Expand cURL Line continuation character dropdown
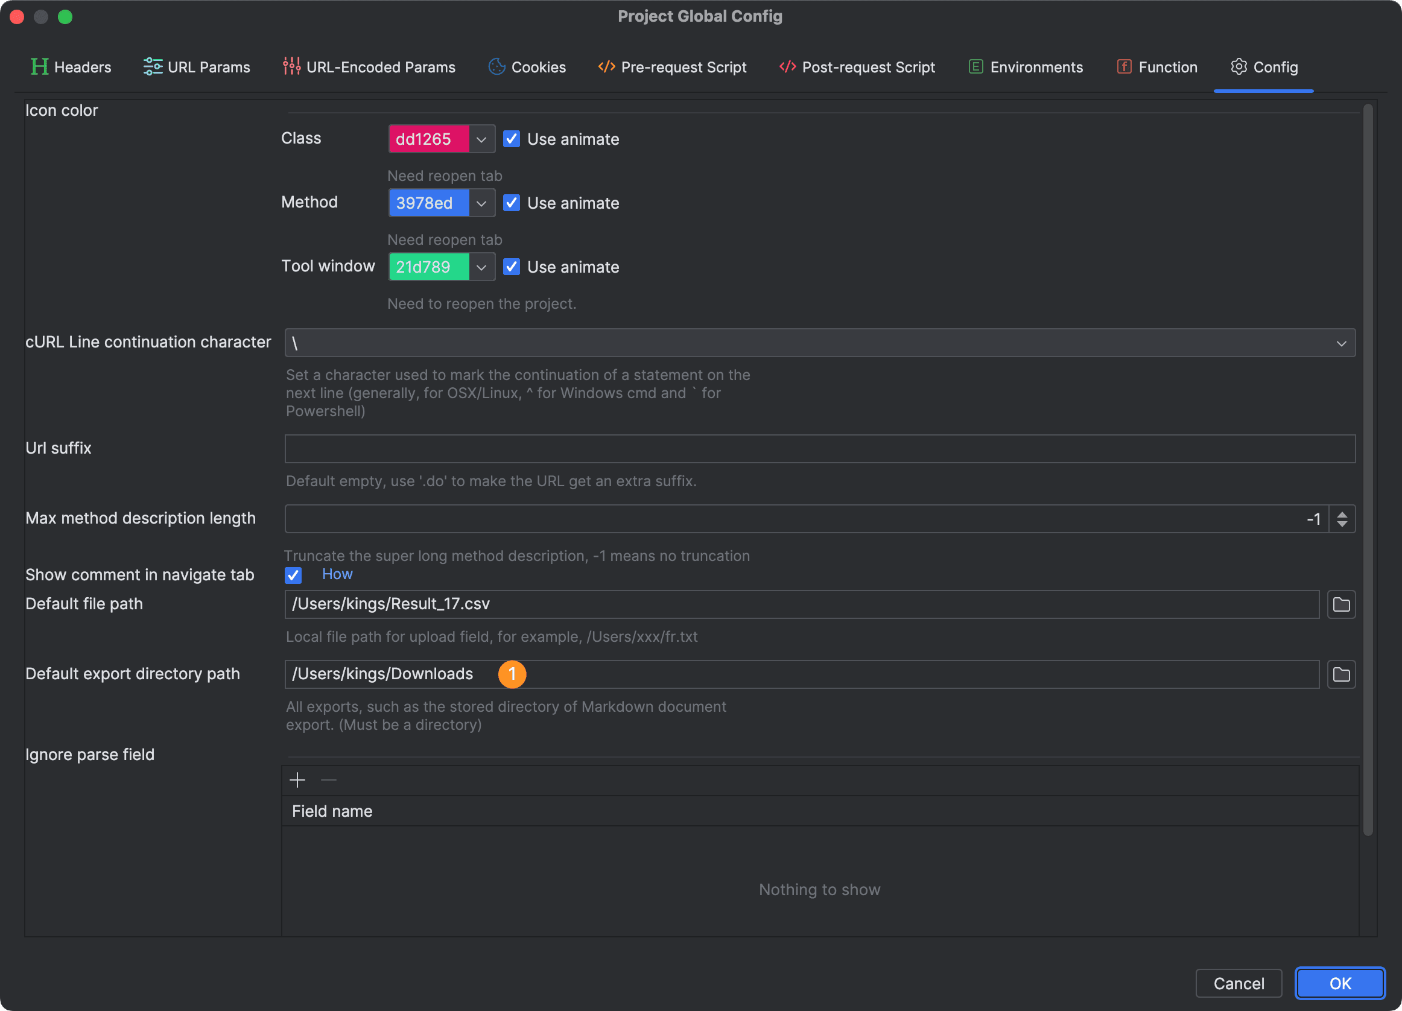The height and width of the screenshot is (1011, 1402). tap(1341, 343)
